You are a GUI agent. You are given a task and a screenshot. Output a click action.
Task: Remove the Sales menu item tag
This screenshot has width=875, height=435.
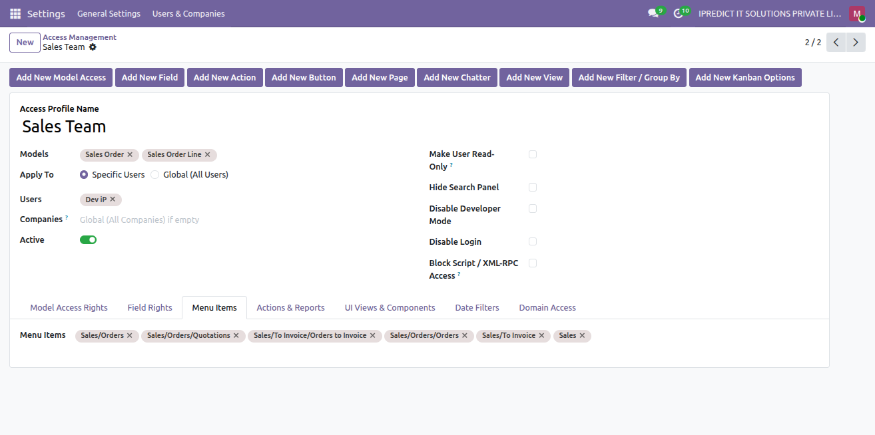pos(582,336)
